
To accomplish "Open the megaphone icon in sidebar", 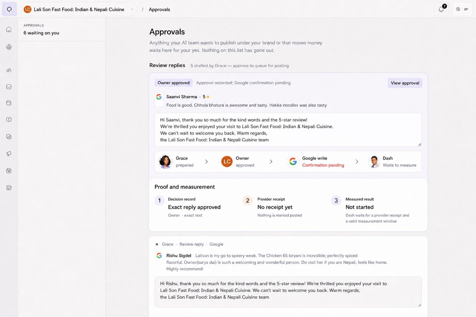I will click(9, 154).
